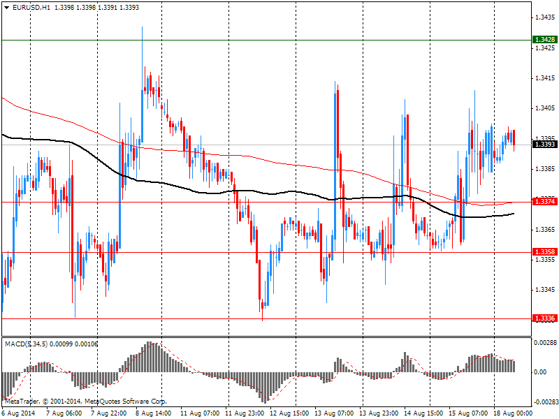Viewport: 559px width, 419px height.
Task: Select the green 1.3428 price level label
Action: click(544, 40)
